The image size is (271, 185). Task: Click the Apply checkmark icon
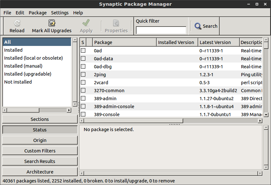pos(86,23)
